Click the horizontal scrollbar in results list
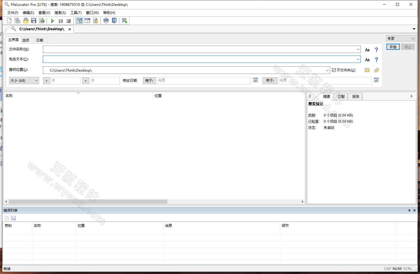This screenshot has height=274, width=420. tap(88, 201)
